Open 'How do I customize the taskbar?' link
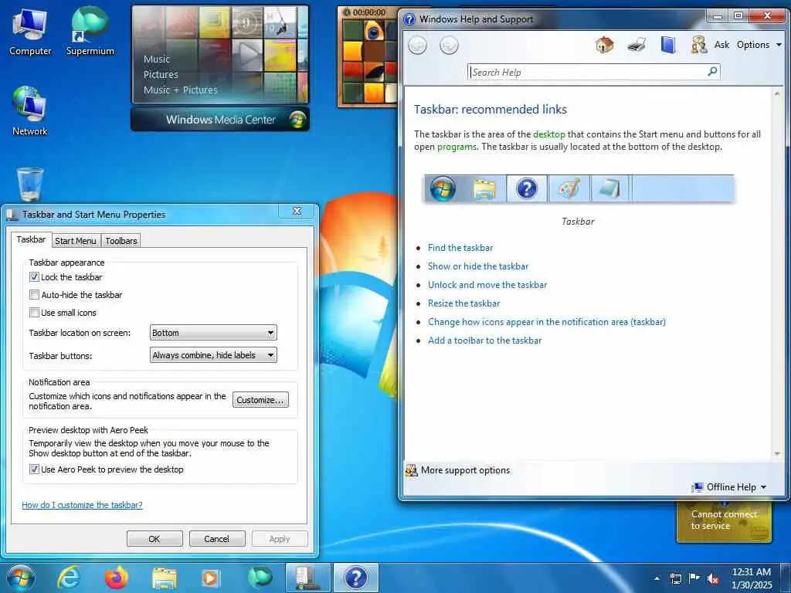Image resolution: width=791 pixels, height=593 pixels. 82,505
